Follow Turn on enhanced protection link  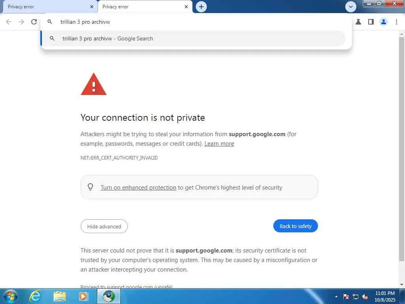coord(138,188)
